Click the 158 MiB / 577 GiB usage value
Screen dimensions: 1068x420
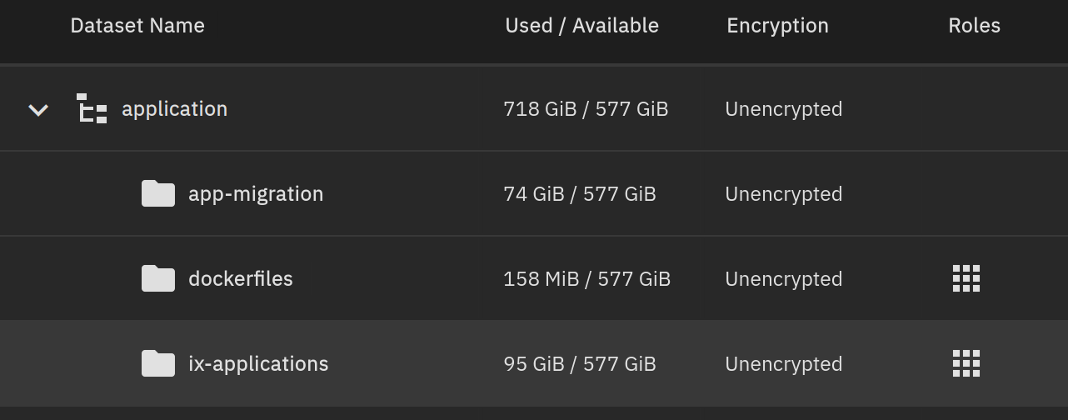pos(587,279)
